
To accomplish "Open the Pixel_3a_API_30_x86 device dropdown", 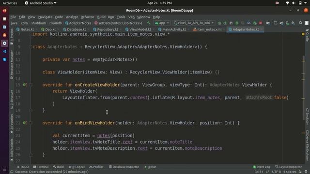I will (x=194, y=23).
